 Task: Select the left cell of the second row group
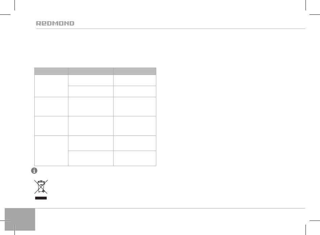click(51, 107)
